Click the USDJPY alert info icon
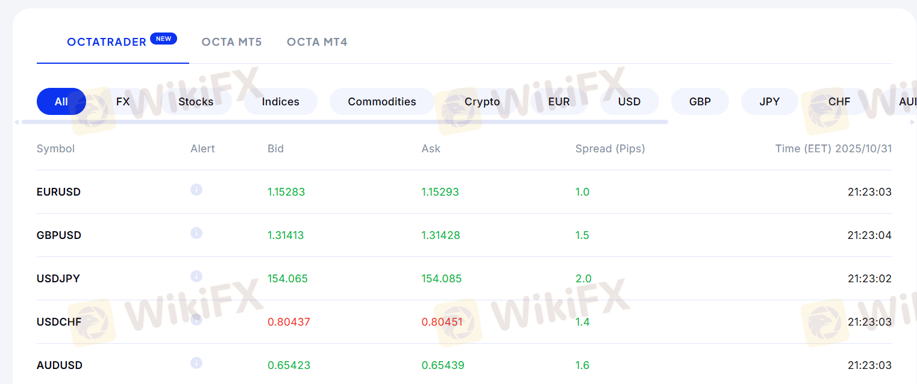Viewport: 917px width, 384px height. (196, 276)
